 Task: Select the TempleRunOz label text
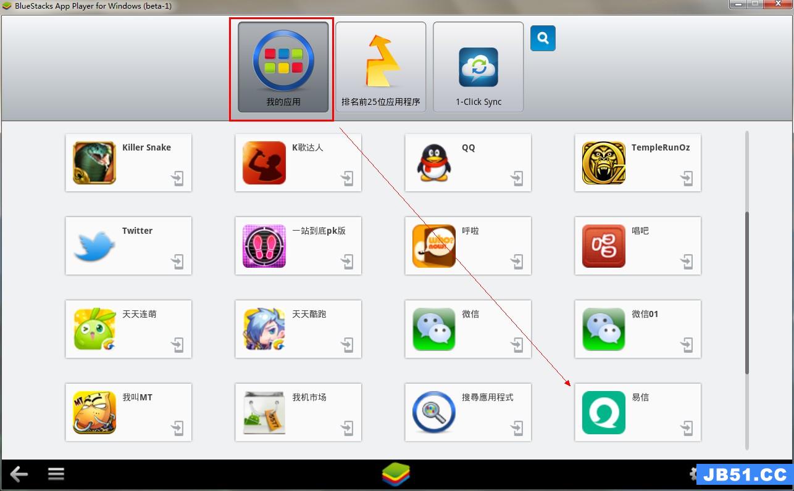pos(661,147)
